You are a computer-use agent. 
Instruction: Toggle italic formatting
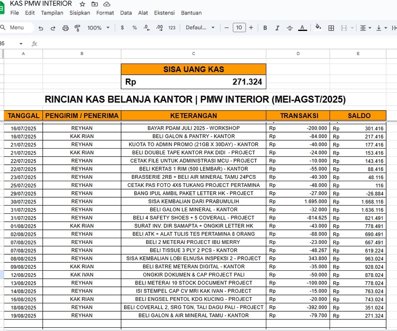277,28
